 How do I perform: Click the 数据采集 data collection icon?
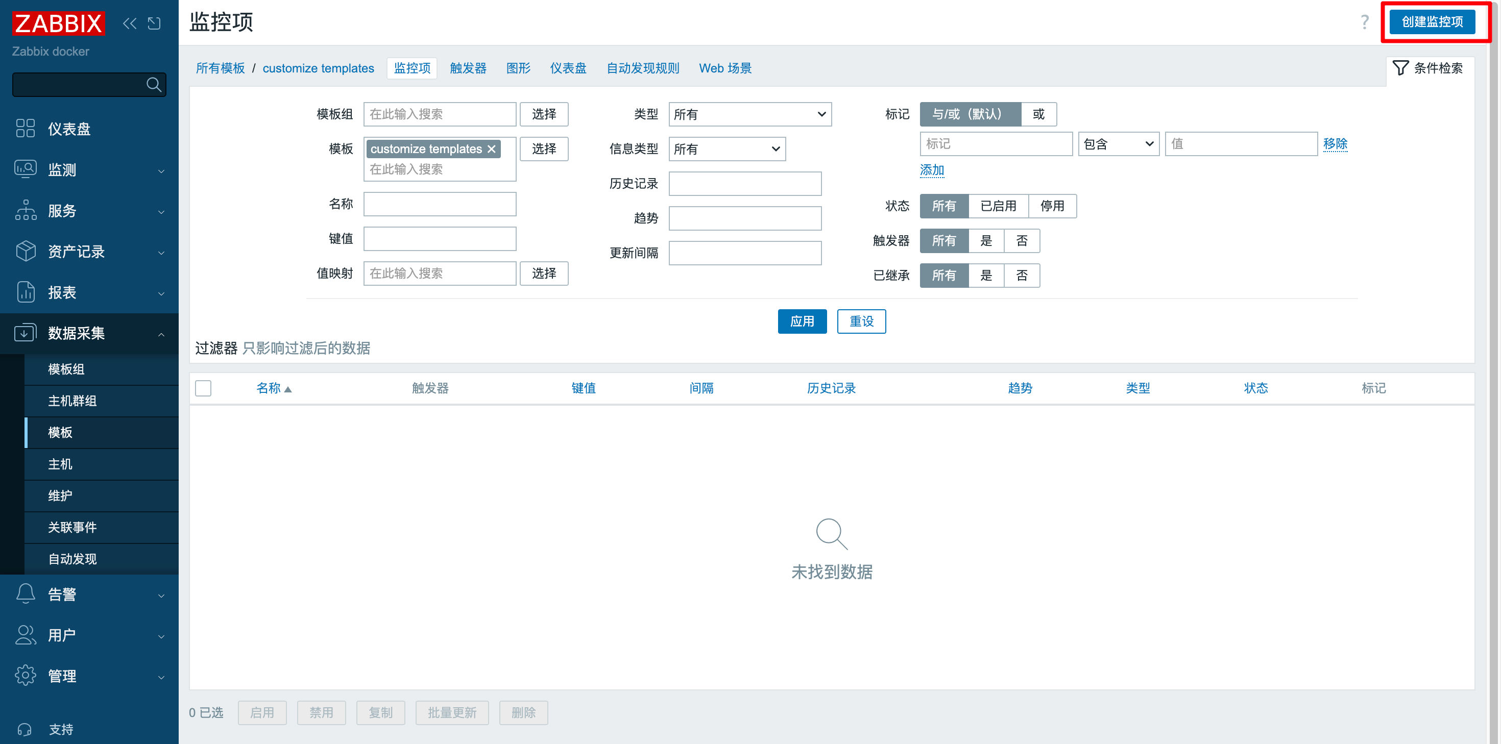(26, 333)
